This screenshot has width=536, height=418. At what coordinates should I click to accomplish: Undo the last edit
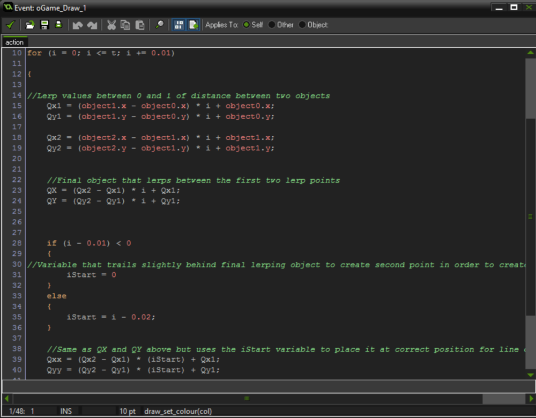coord(78,25)
